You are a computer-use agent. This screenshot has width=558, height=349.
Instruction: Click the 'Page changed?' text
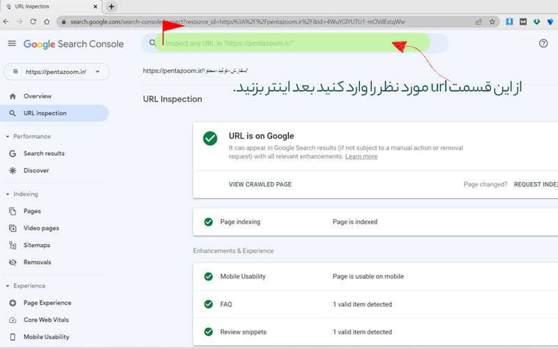(485, 184)
